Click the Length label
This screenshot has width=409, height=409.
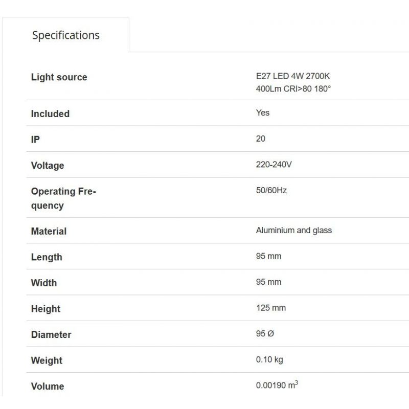(47, 257)
